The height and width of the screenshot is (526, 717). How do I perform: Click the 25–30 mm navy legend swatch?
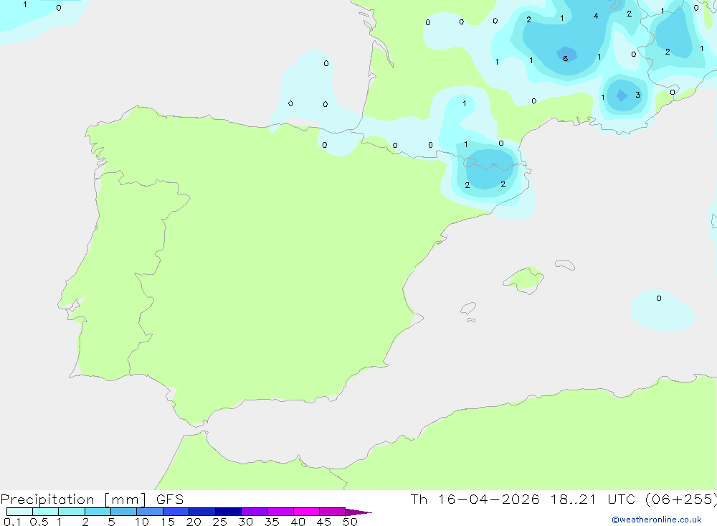pos(228,512)
